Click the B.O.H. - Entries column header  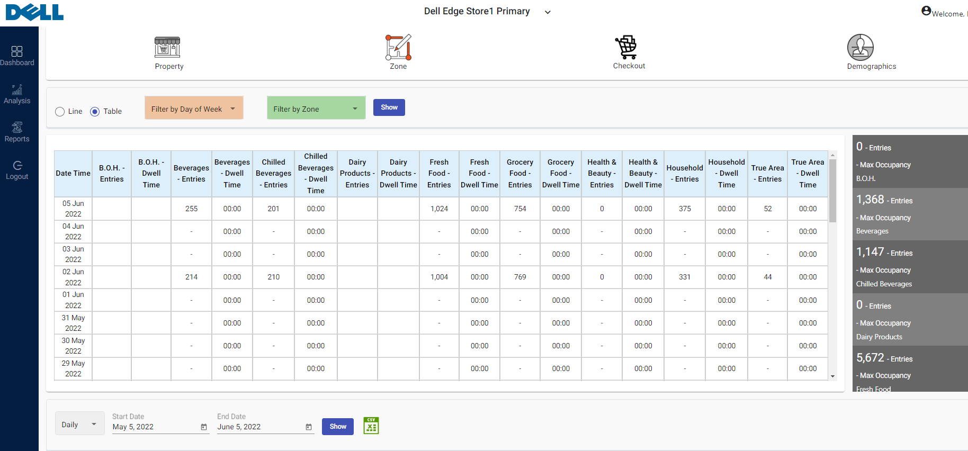click(x=112, y=174)
